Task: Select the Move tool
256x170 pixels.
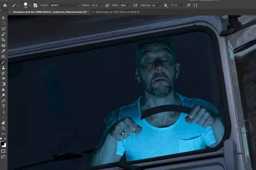Action: click(x=3, y=18)
